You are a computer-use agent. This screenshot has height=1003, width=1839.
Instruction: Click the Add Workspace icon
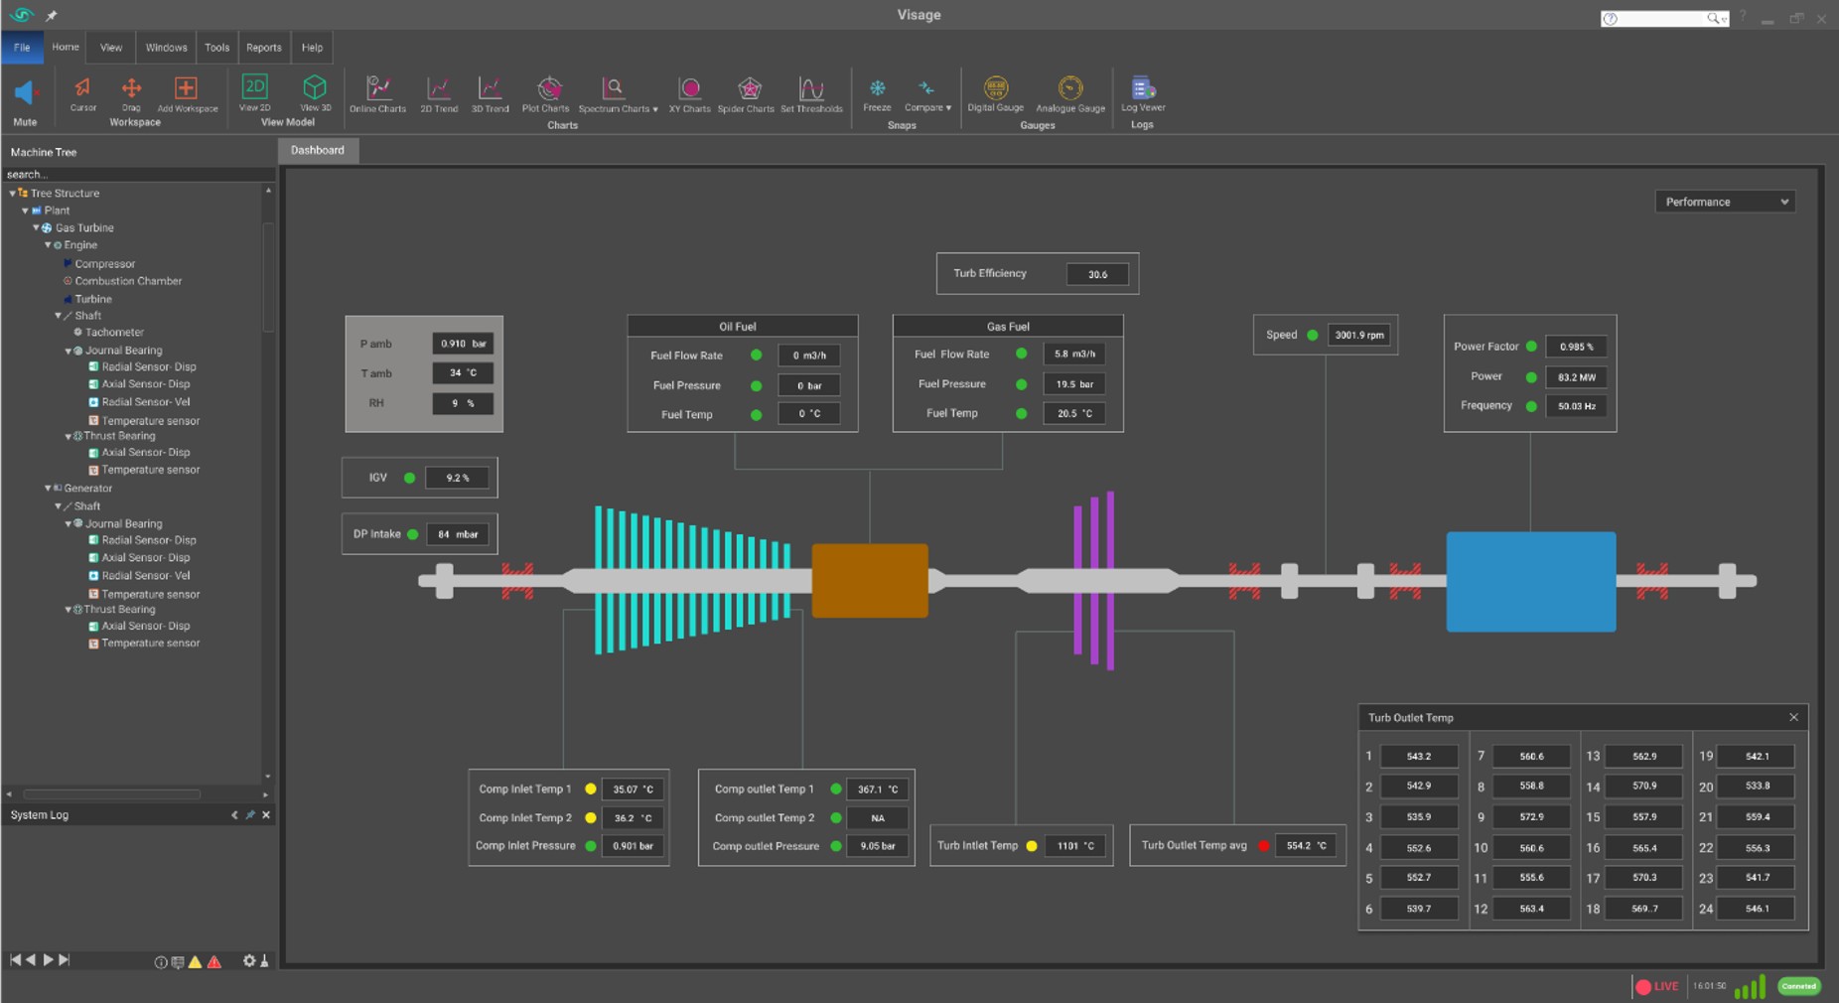pos(186,88)
